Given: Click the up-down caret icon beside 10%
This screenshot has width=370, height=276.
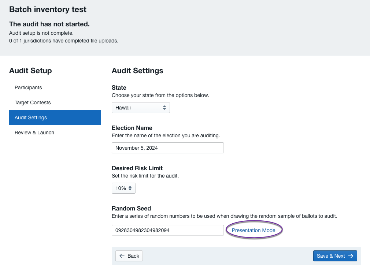Looking at the screenshot, I should click(130, 188).
